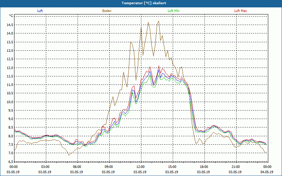
Task: Click the 18:00 time axis label
Action: pos(204,167)
